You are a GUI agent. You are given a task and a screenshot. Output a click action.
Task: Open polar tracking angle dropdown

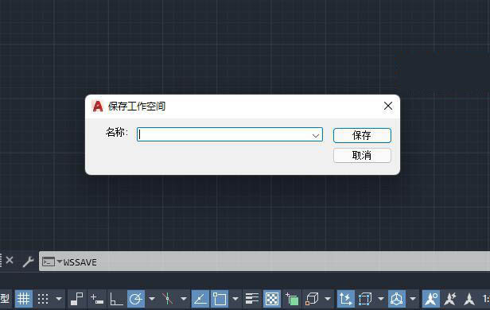click(x=152, y=299)
